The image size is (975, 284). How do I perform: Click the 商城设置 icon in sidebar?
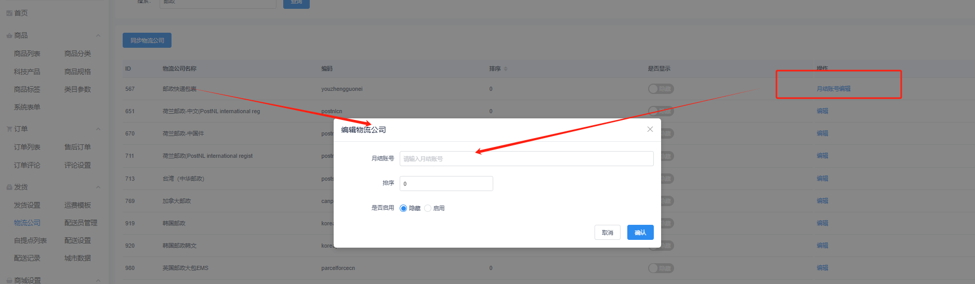(x=9, y=280)
